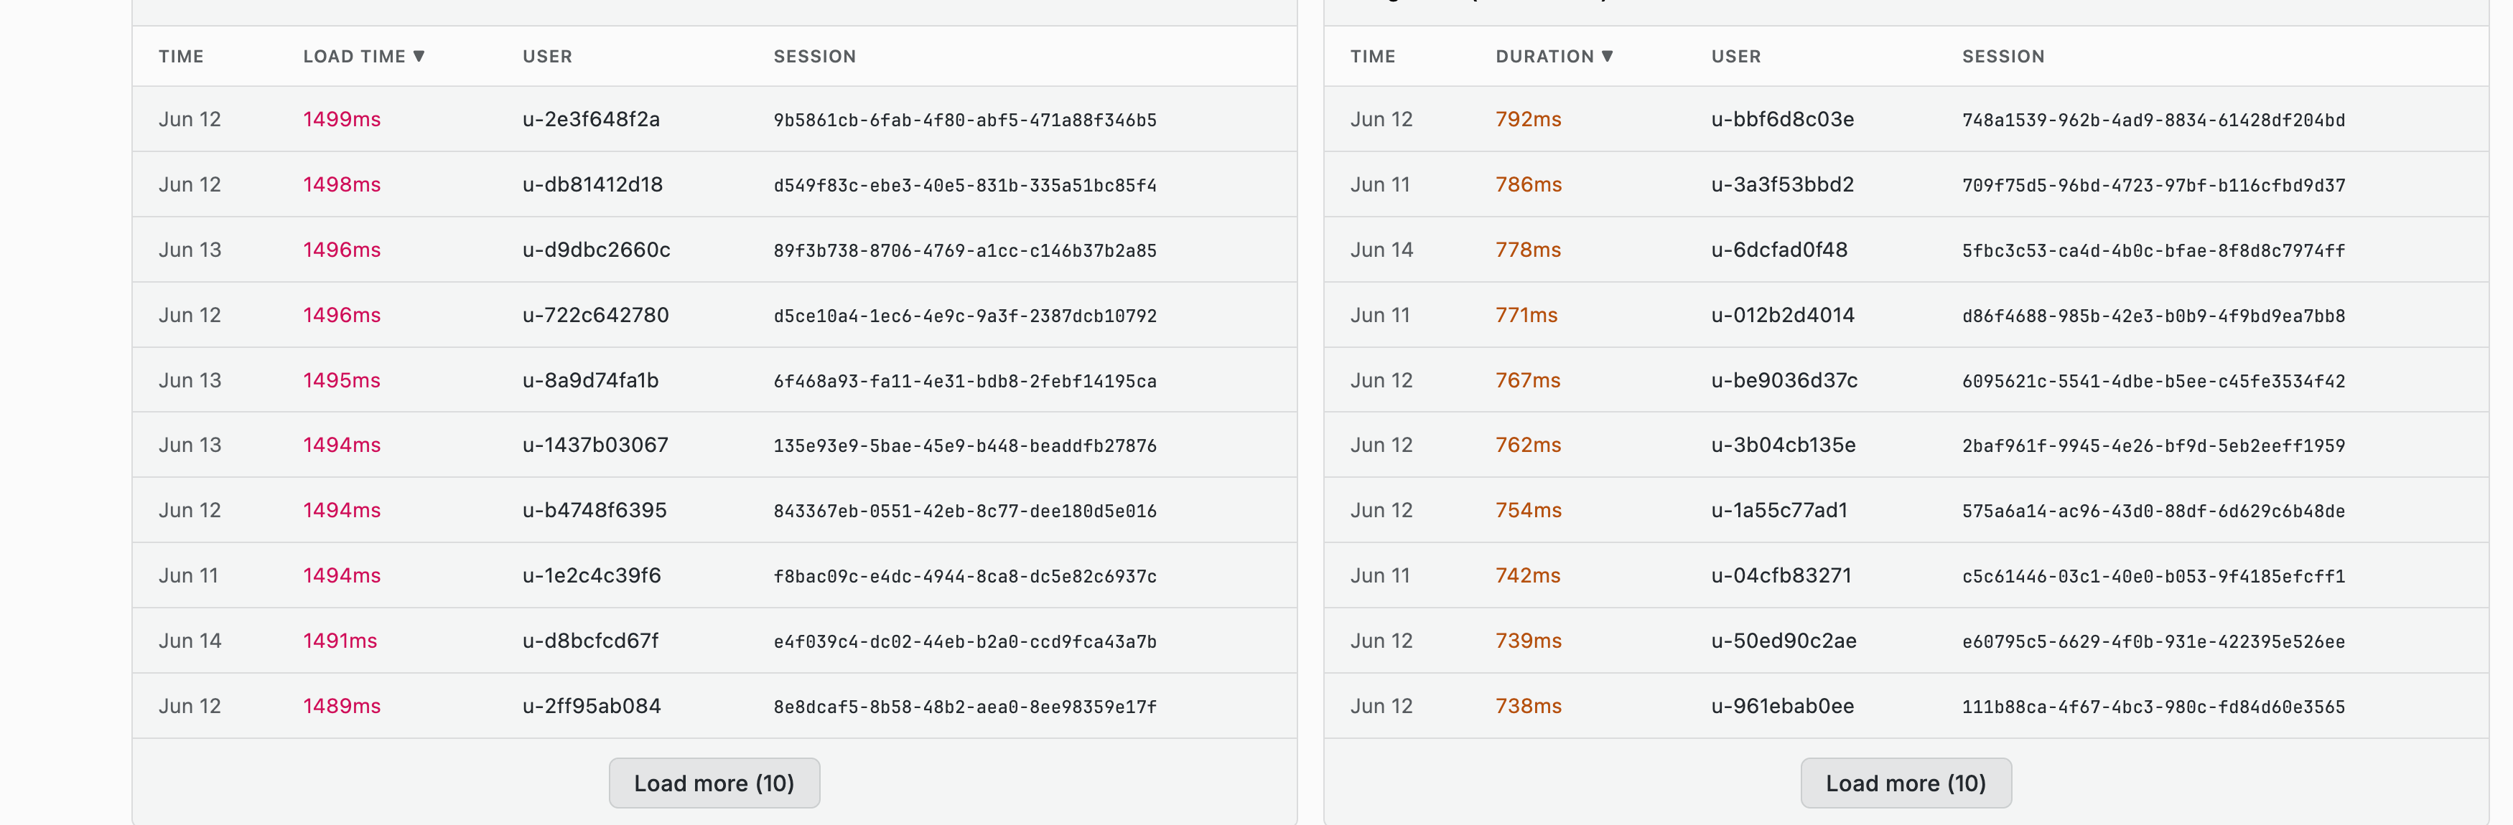Open session 5fbc3c53-ca4d-4b0c-bfae-8f8d8c7974ff

tap(2154, 250)
